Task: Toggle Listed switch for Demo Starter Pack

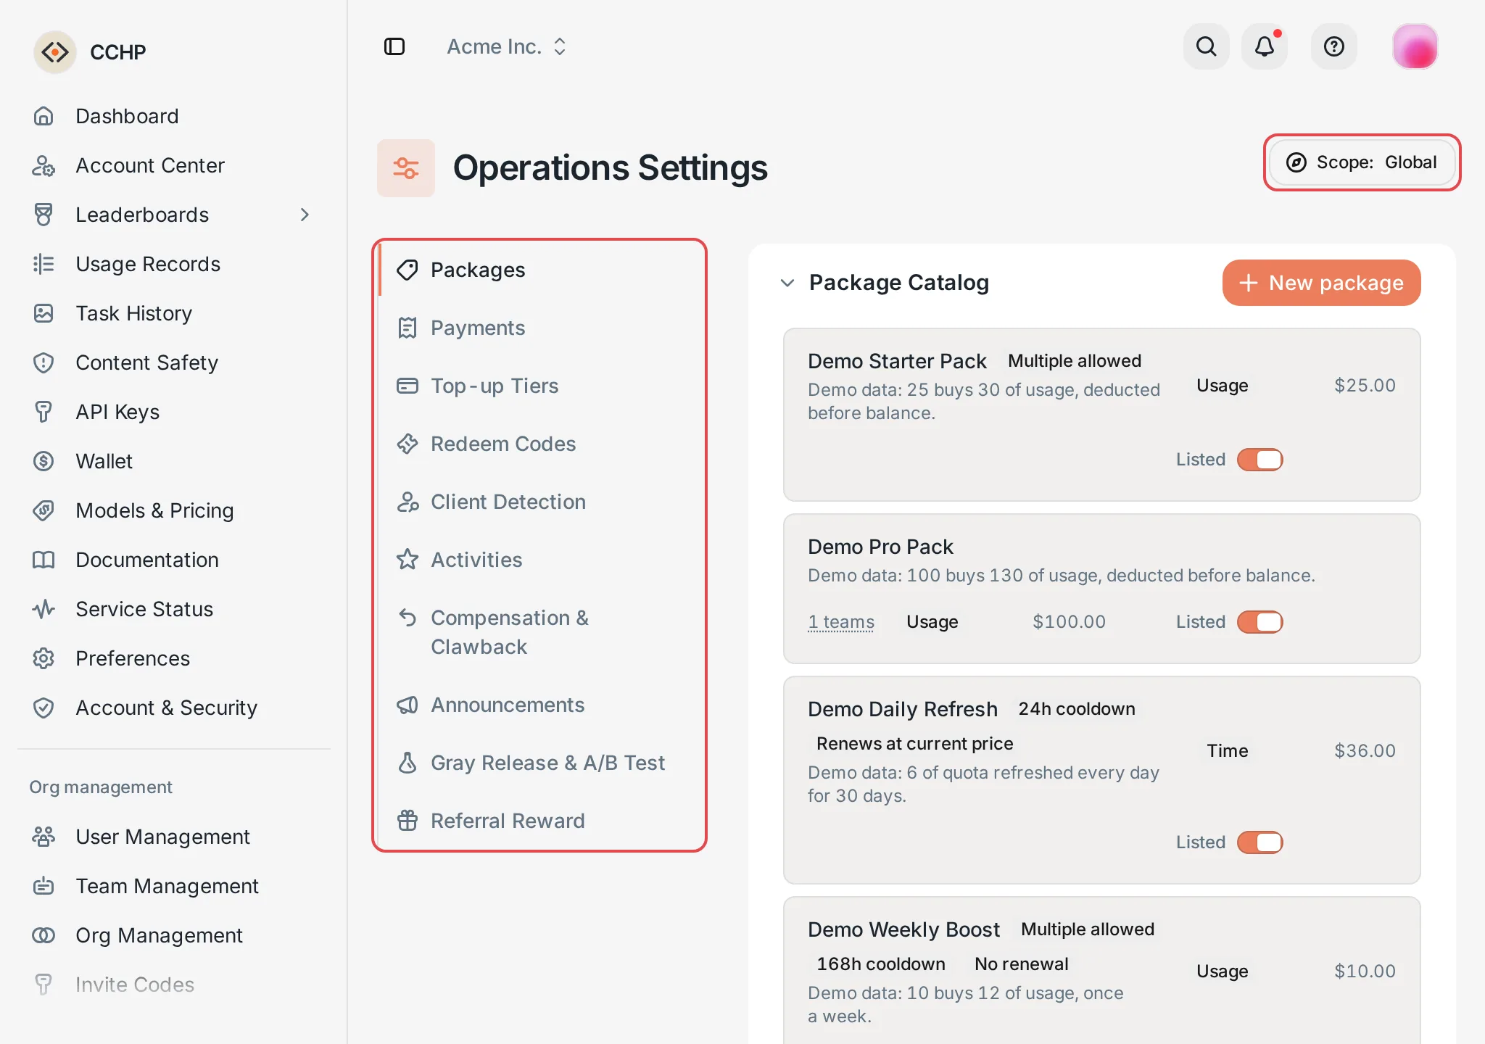Action: pyautogui.click(x=1260, y=460)
